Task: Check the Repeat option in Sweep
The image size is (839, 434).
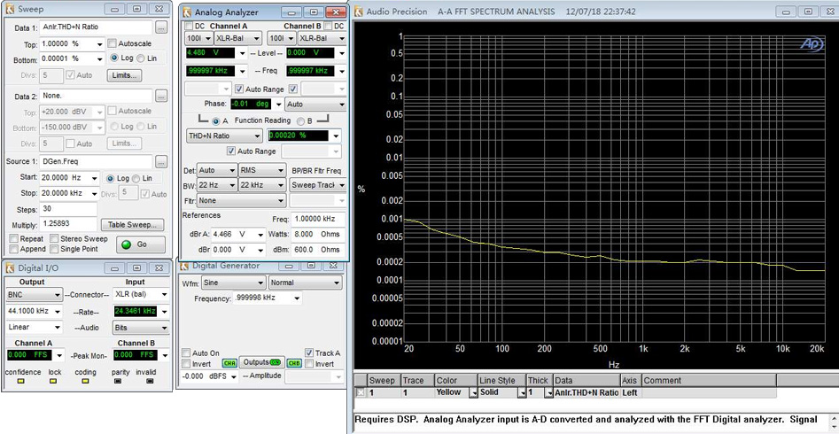Action: [x=13, y=238]
